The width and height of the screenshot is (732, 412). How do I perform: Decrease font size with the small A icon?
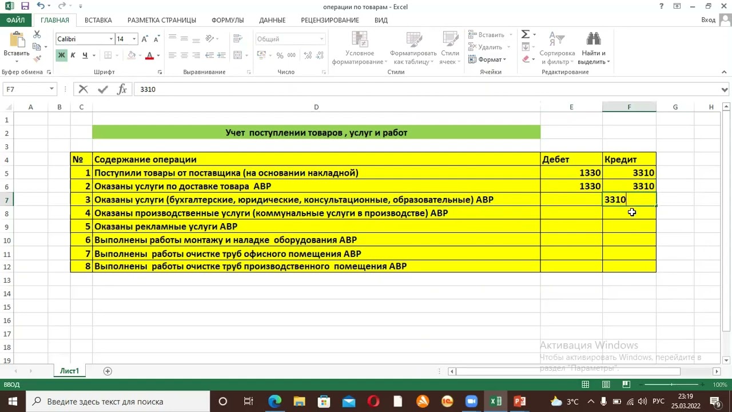pos(157,39)
